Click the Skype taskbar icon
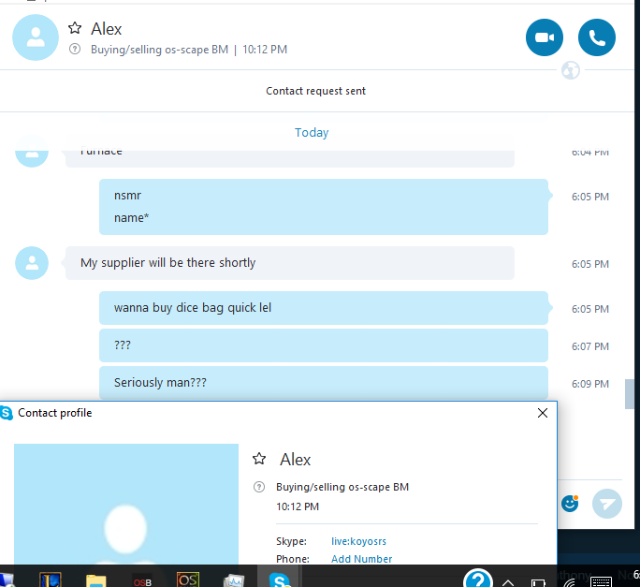The height and width of the screenshot is (587, 640). 280,580
